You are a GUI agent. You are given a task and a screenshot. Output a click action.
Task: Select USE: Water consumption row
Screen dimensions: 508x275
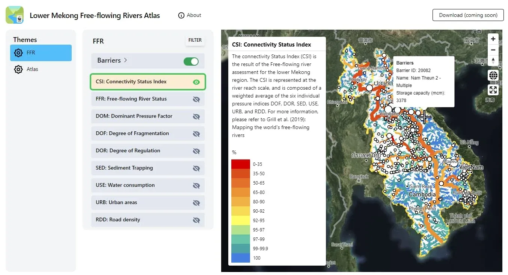click(x=148, y=185)
